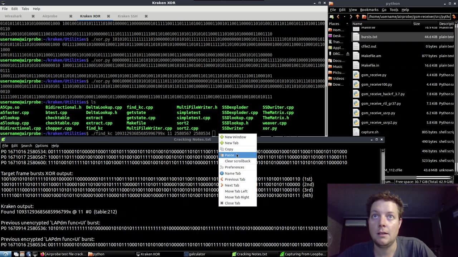Select New Tab in the context menu
Image resolution: width=458 pixels, height=257 pixels.
[238, 143]
